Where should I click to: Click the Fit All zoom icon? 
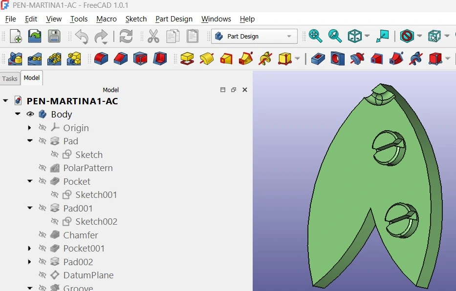(x=315, y=37)
